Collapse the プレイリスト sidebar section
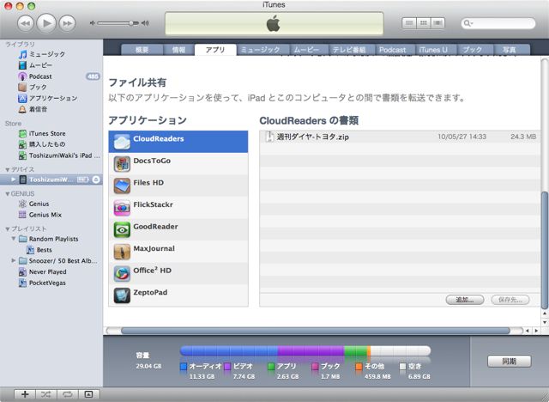 tap(8, 229)
